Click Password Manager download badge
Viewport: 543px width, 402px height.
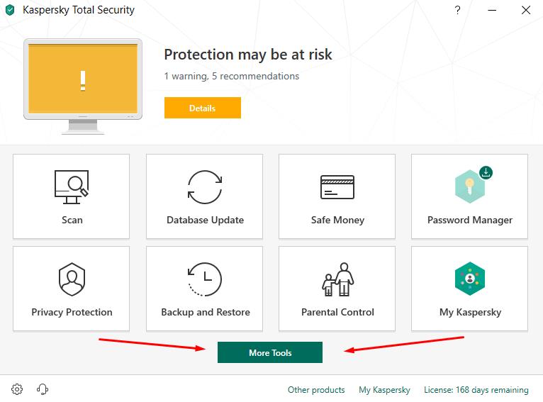pyautogui.click(x=486, y=172)
